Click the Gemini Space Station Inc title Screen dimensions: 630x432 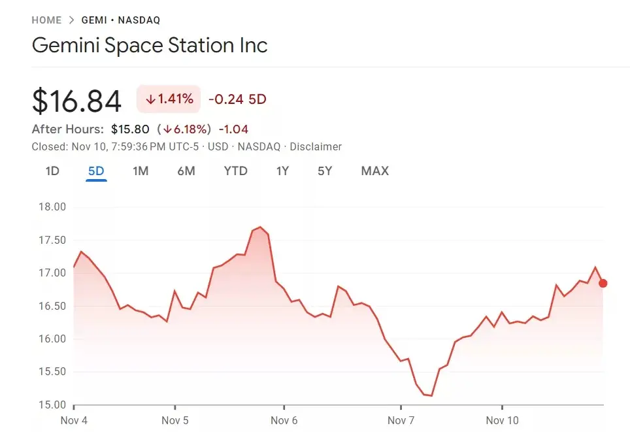coord(150,46)
